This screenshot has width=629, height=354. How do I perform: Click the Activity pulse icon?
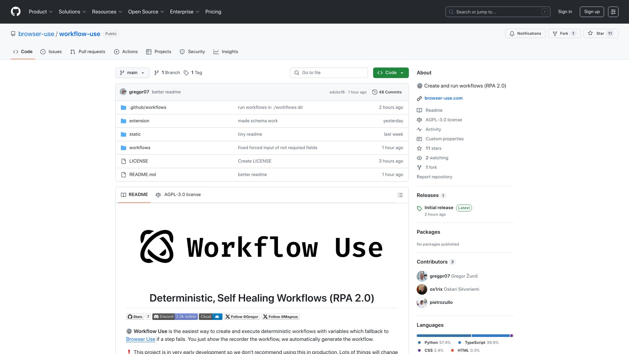pos(419,129)
